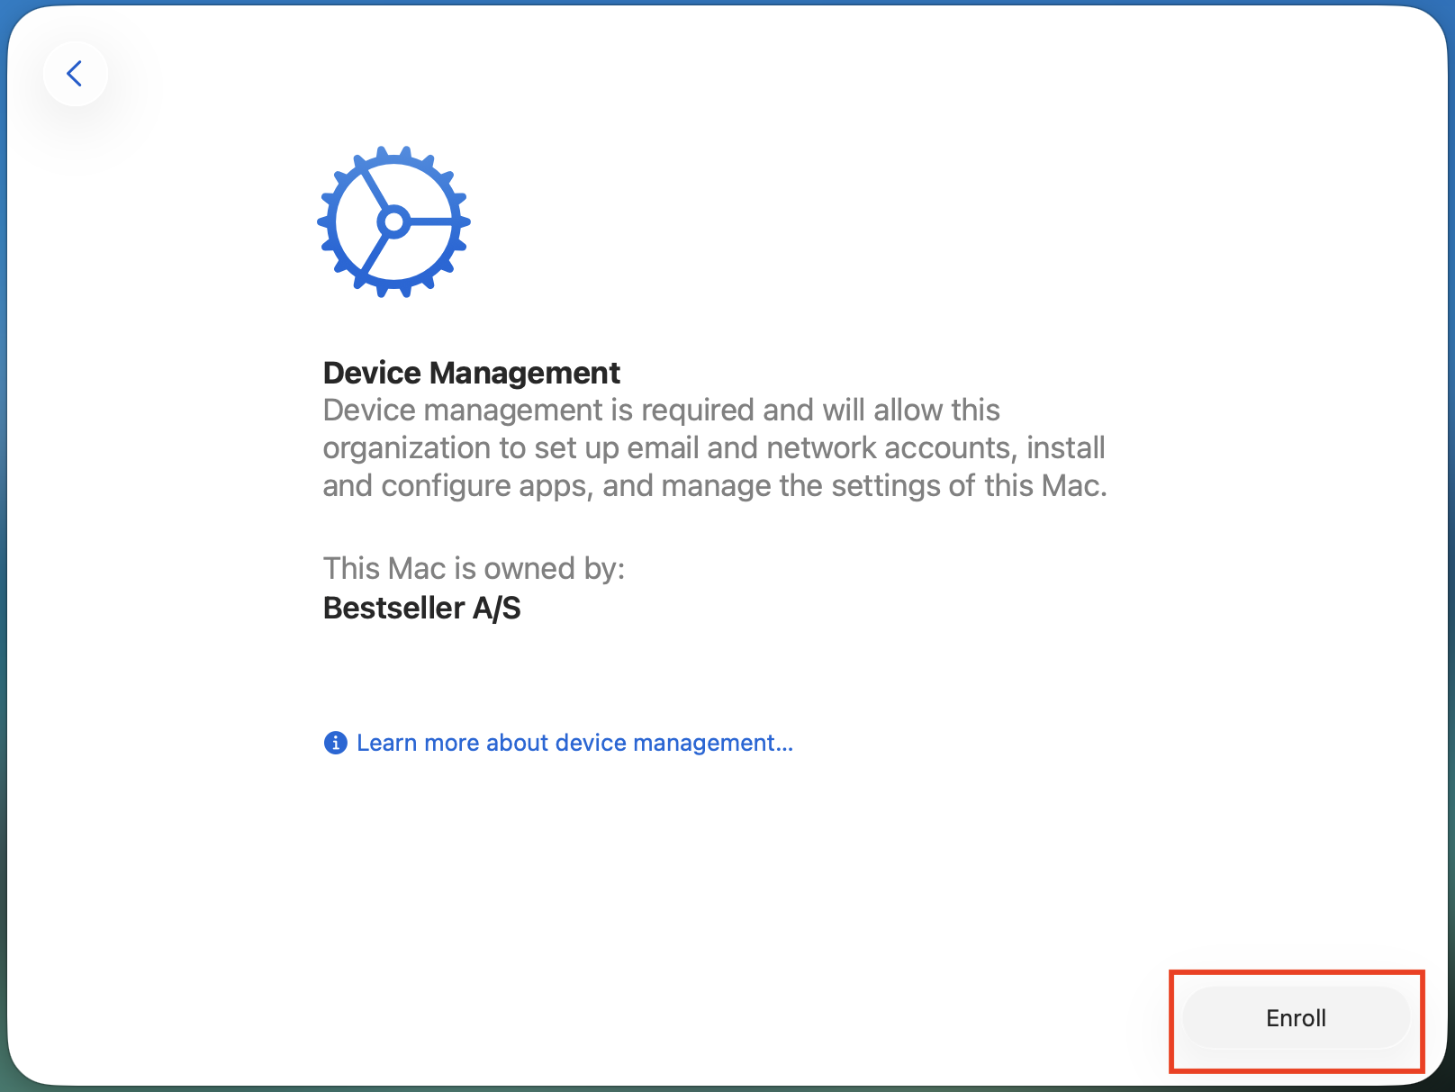The width and height of the screenshot is (1455, 1092).
Task: Go back using the chevron button
Action: (x=75, y=74)
